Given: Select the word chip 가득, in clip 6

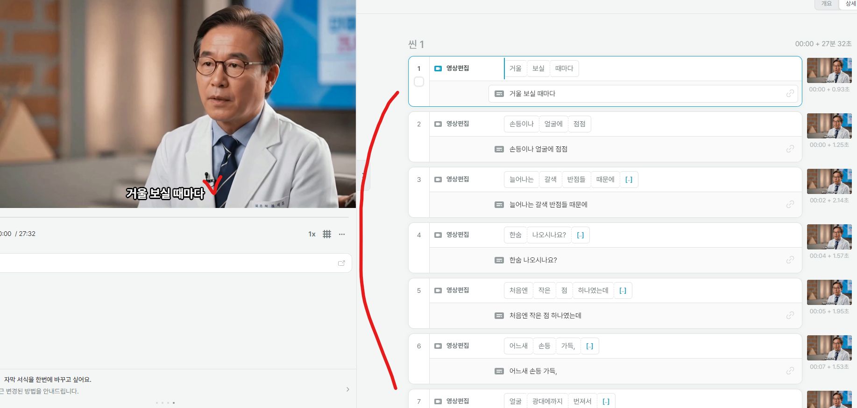Looking at the screenshot, I should [568, 346].
